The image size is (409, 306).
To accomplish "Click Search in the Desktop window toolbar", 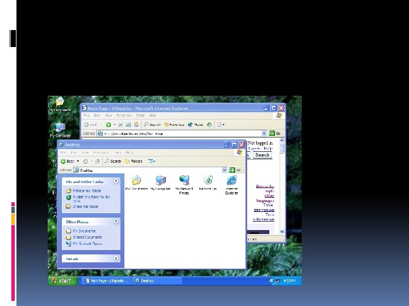I will tap(112, 161).
